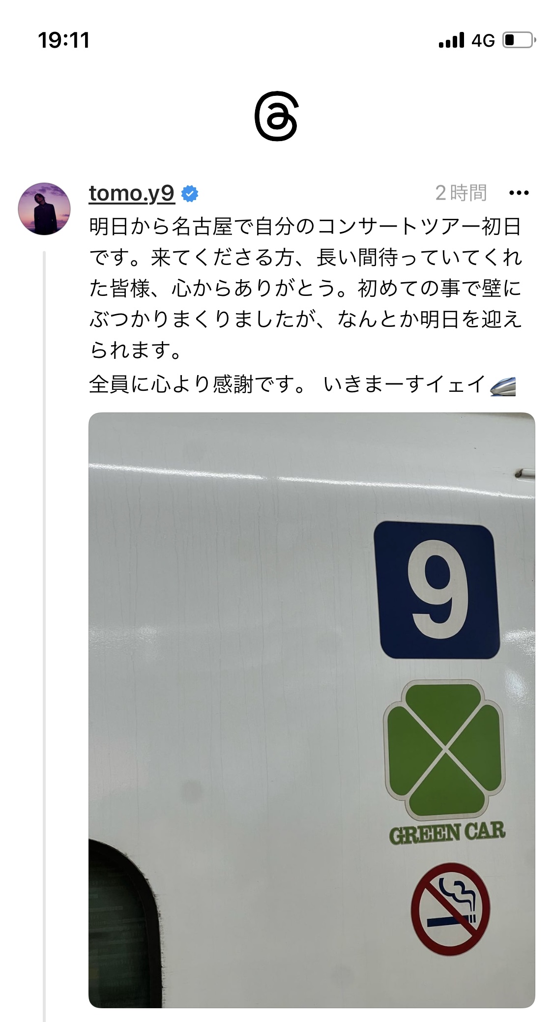Tap the Threads logo at top
The image size is (553, 1022).
[x=276, y=117]
